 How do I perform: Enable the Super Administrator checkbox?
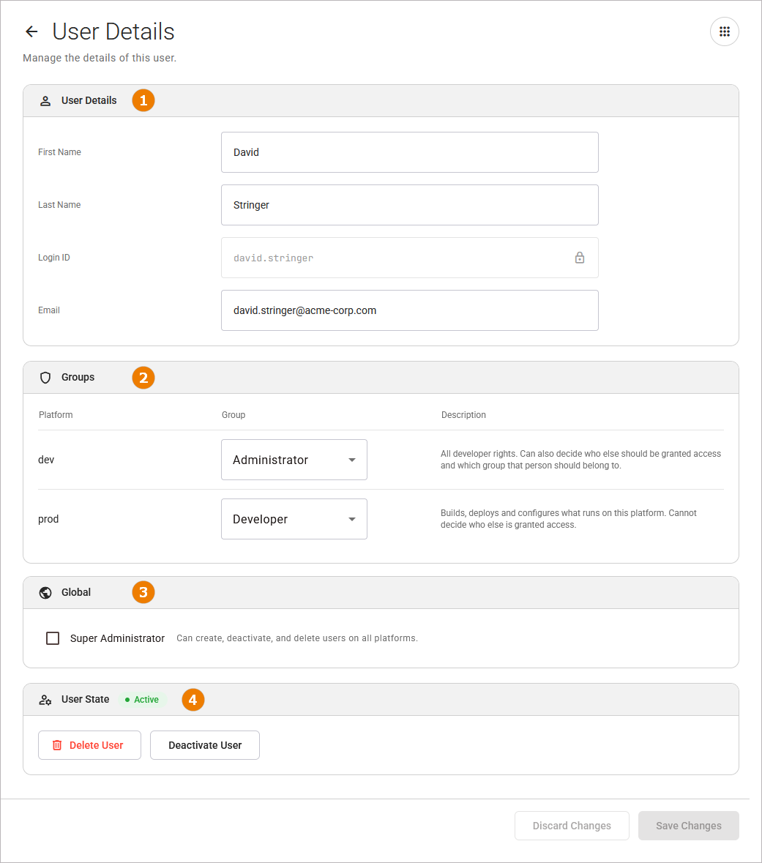pyautogui.click(x=53, y=638)
